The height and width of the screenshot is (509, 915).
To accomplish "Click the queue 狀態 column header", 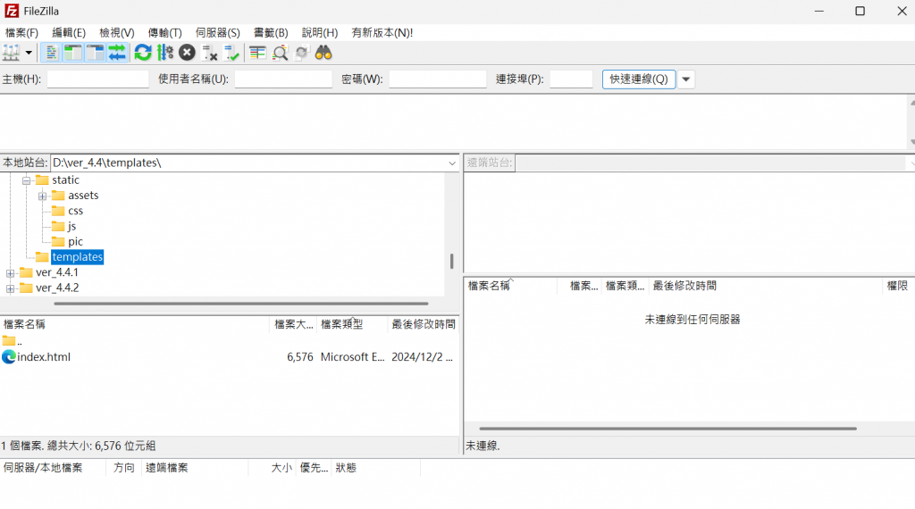I will (x=375, y=468).
